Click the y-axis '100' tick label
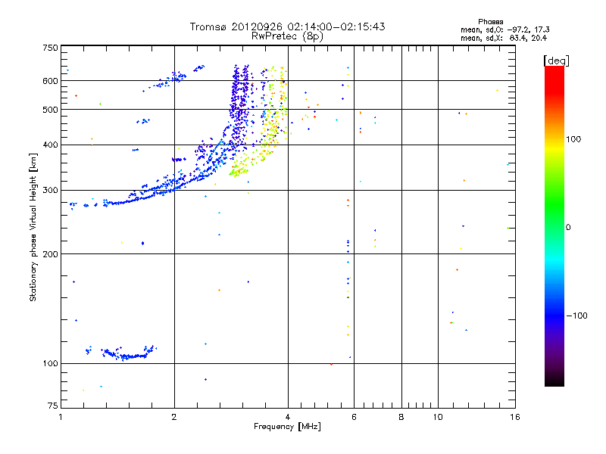606x454 pixels. 50,364
